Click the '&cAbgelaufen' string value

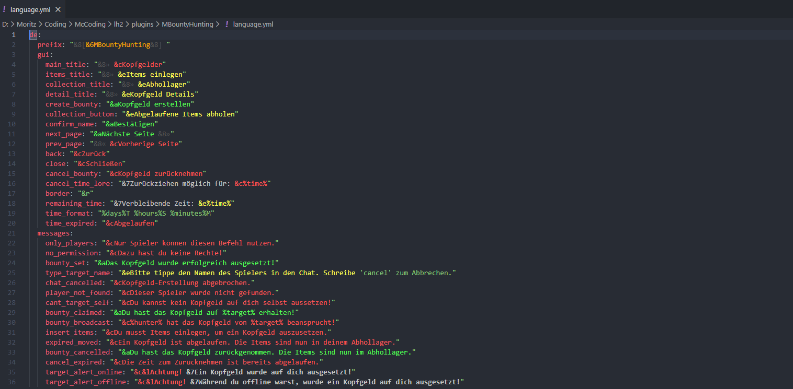click(130, 223)
